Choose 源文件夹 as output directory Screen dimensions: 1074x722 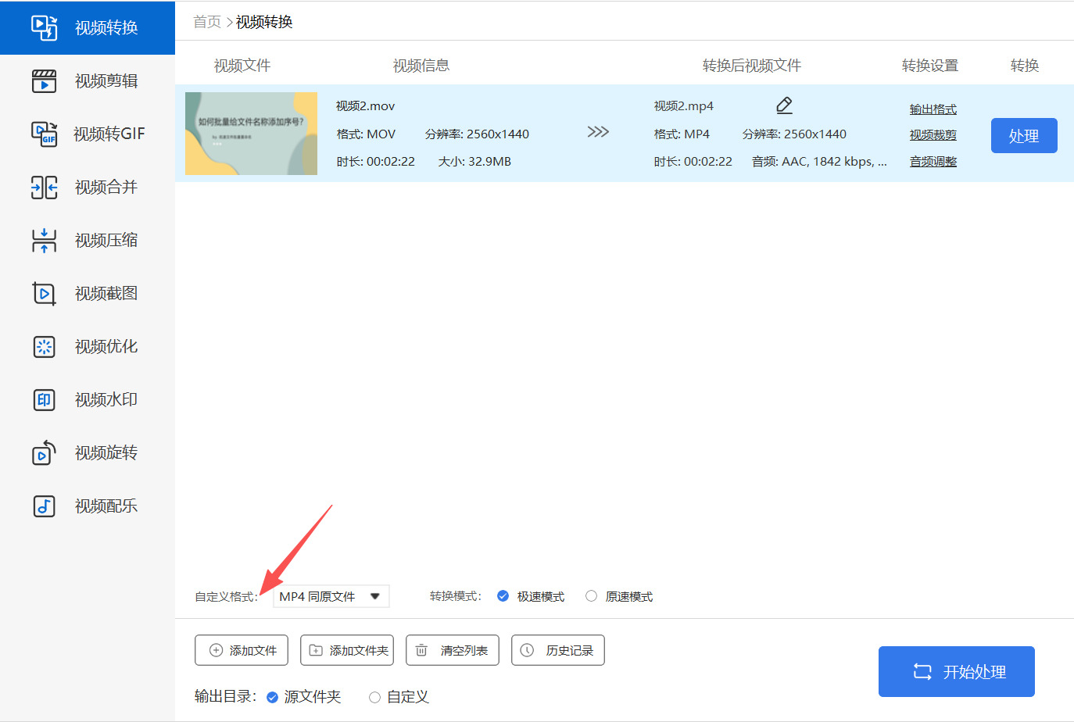[272, 697]
